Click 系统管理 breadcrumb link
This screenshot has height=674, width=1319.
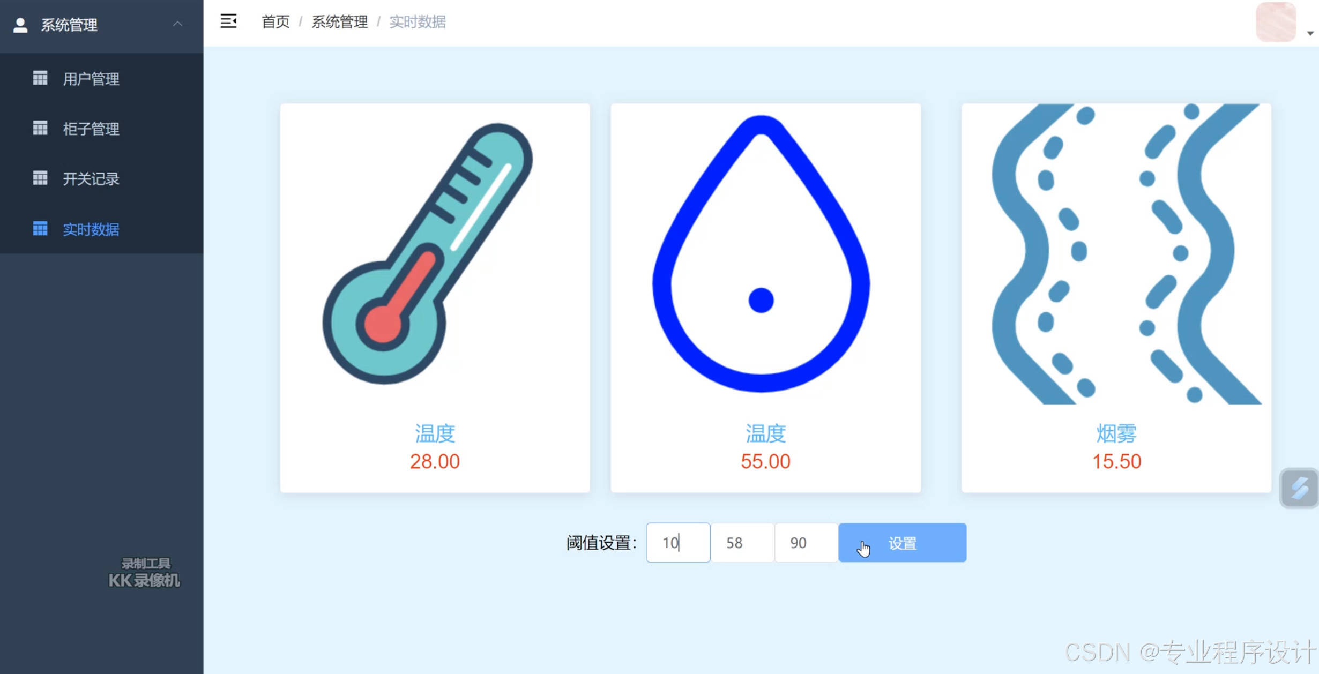pos(339,21)
